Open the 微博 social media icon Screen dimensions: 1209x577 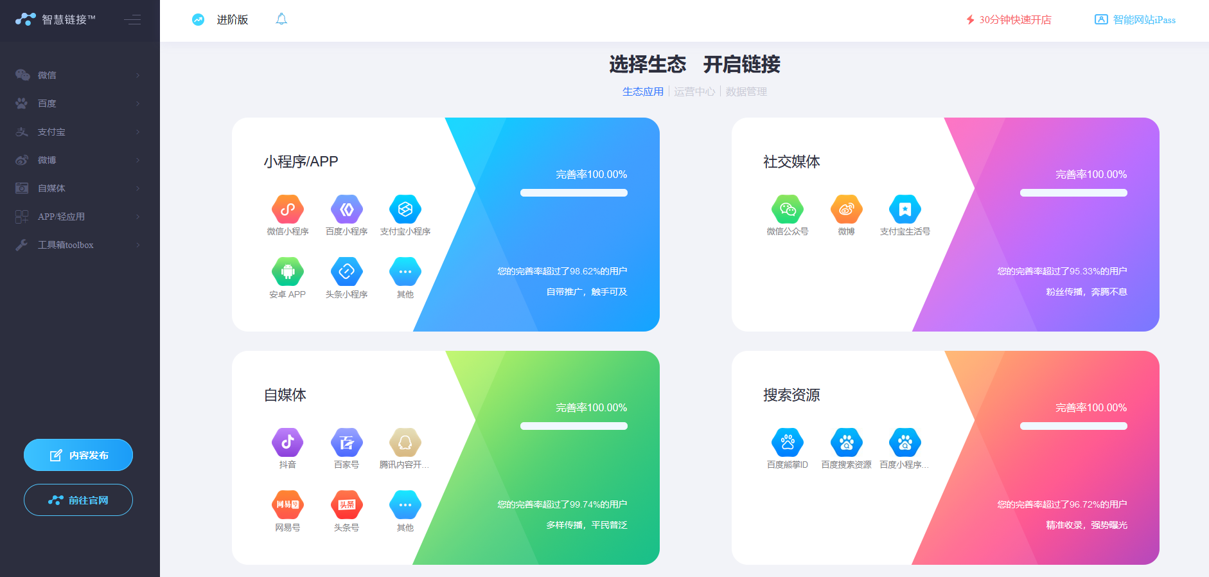point(847,209)
